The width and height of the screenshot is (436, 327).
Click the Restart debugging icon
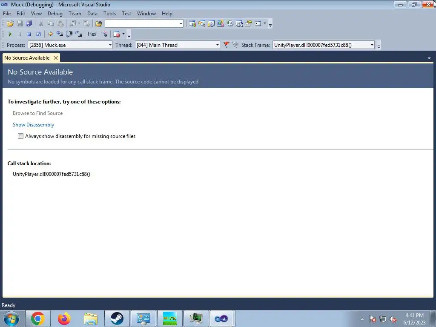38,34
